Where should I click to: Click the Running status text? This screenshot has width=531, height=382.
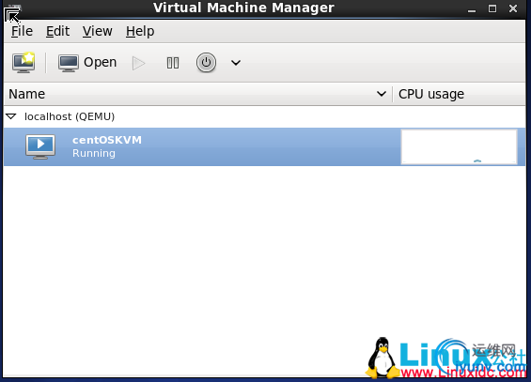[x=94, y=153]
